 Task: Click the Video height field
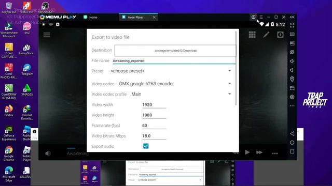tap(154, 115)
